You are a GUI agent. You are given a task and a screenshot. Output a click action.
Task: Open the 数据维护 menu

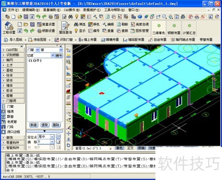click(92, 10)
